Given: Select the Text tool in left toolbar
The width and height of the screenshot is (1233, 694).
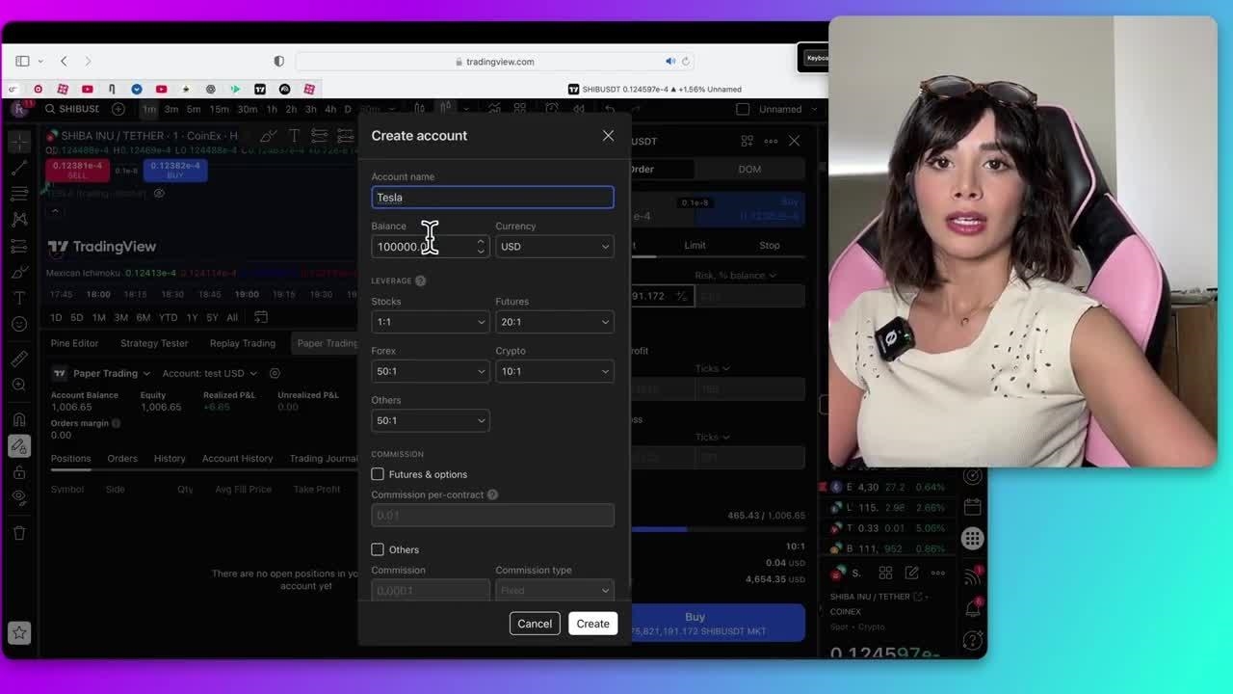Looking at the screenshot, I should coord(19,298).
